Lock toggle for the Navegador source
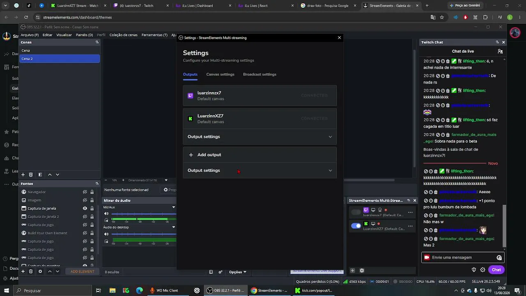Viewport: 526px width, 296px height. pyautogui.click(x=92, y=192)
